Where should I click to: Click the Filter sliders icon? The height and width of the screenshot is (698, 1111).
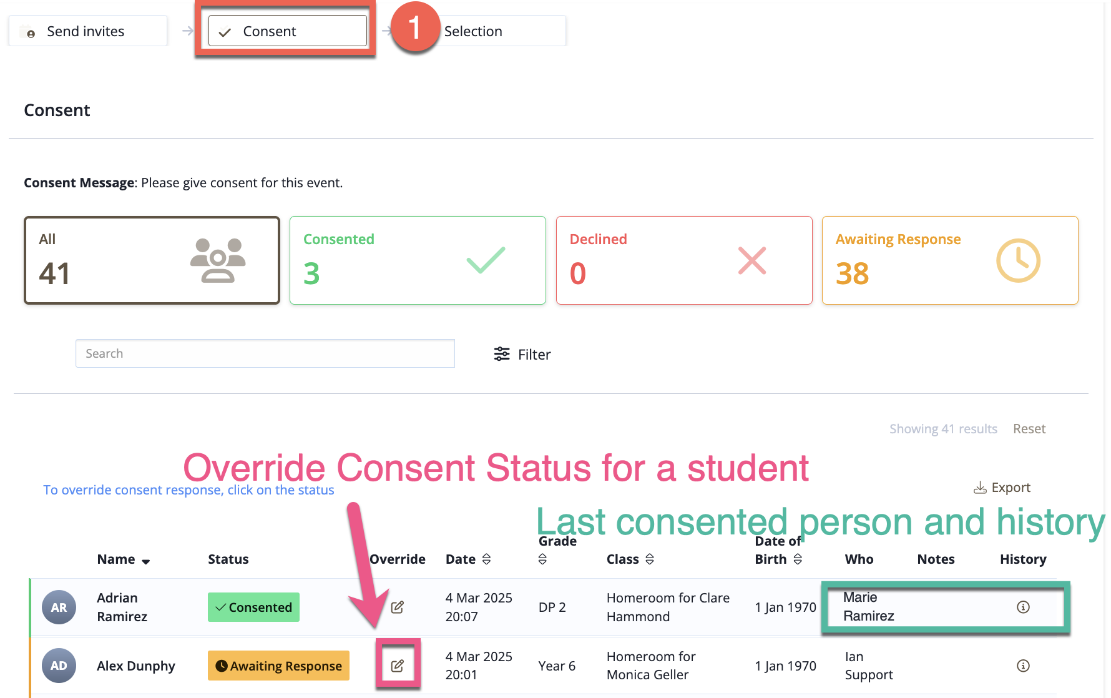click(502, 354)
